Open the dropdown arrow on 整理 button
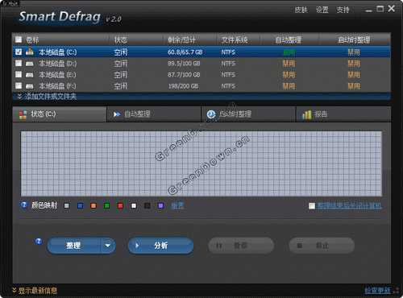The width and height of the screenshot is (403, 298). click(108, 246)
